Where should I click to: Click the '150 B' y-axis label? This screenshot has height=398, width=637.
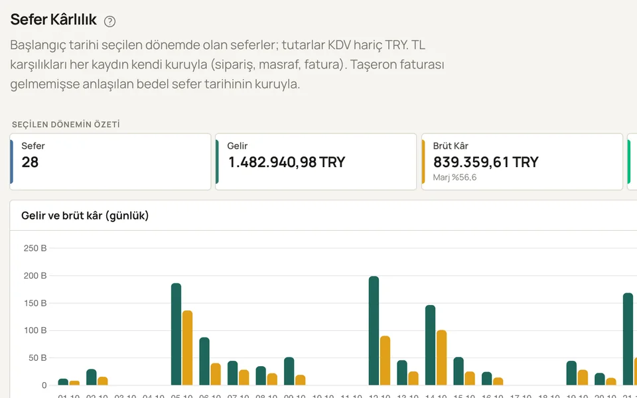click(35, 303)
